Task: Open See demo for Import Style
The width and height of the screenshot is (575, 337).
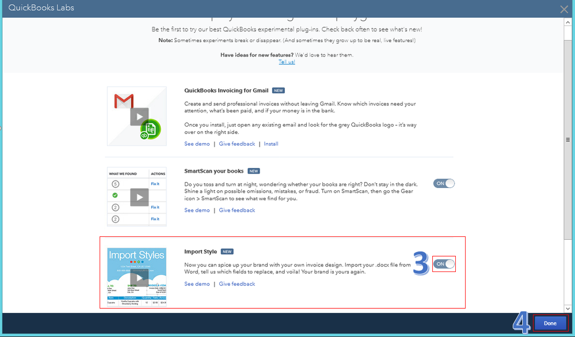Action: pos(197,284)
